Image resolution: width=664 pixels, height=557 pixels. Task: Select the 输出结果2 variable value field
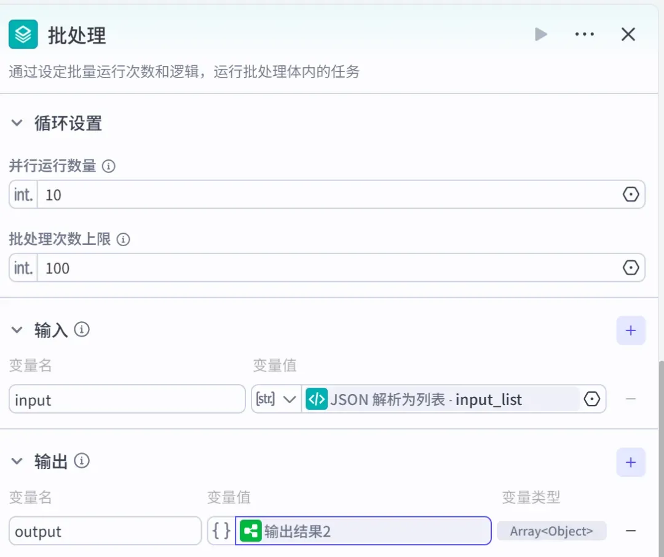click(x=363, y=531)
